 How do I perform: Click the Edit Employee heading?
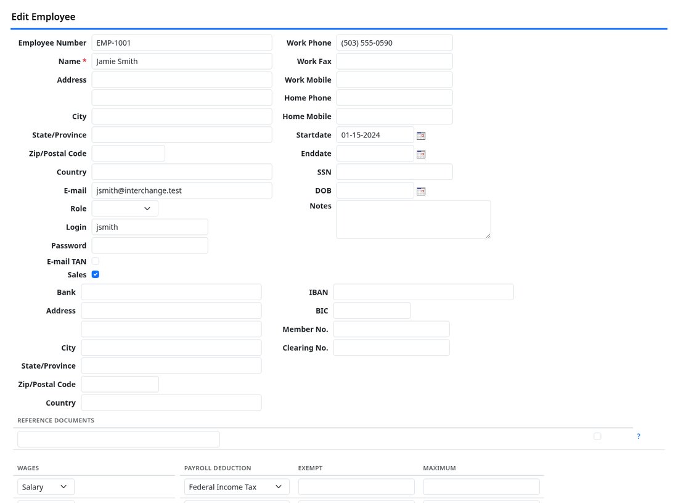click(x=43, y=17)
